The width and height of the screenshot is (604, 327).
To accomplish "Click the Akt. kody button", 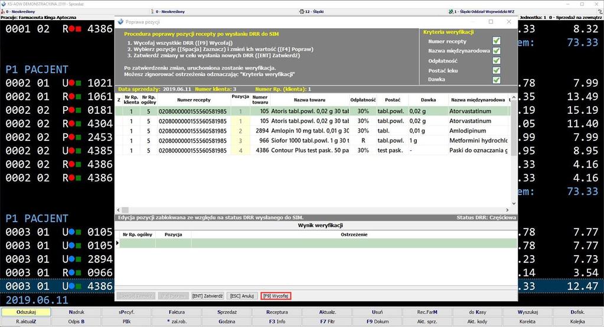I will click(x=477, y=322).
